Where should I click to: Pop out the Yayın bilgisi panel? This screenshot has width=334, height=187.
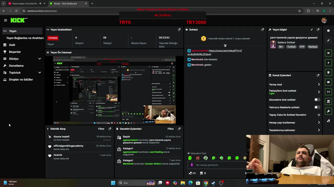[x=318, y=30]
